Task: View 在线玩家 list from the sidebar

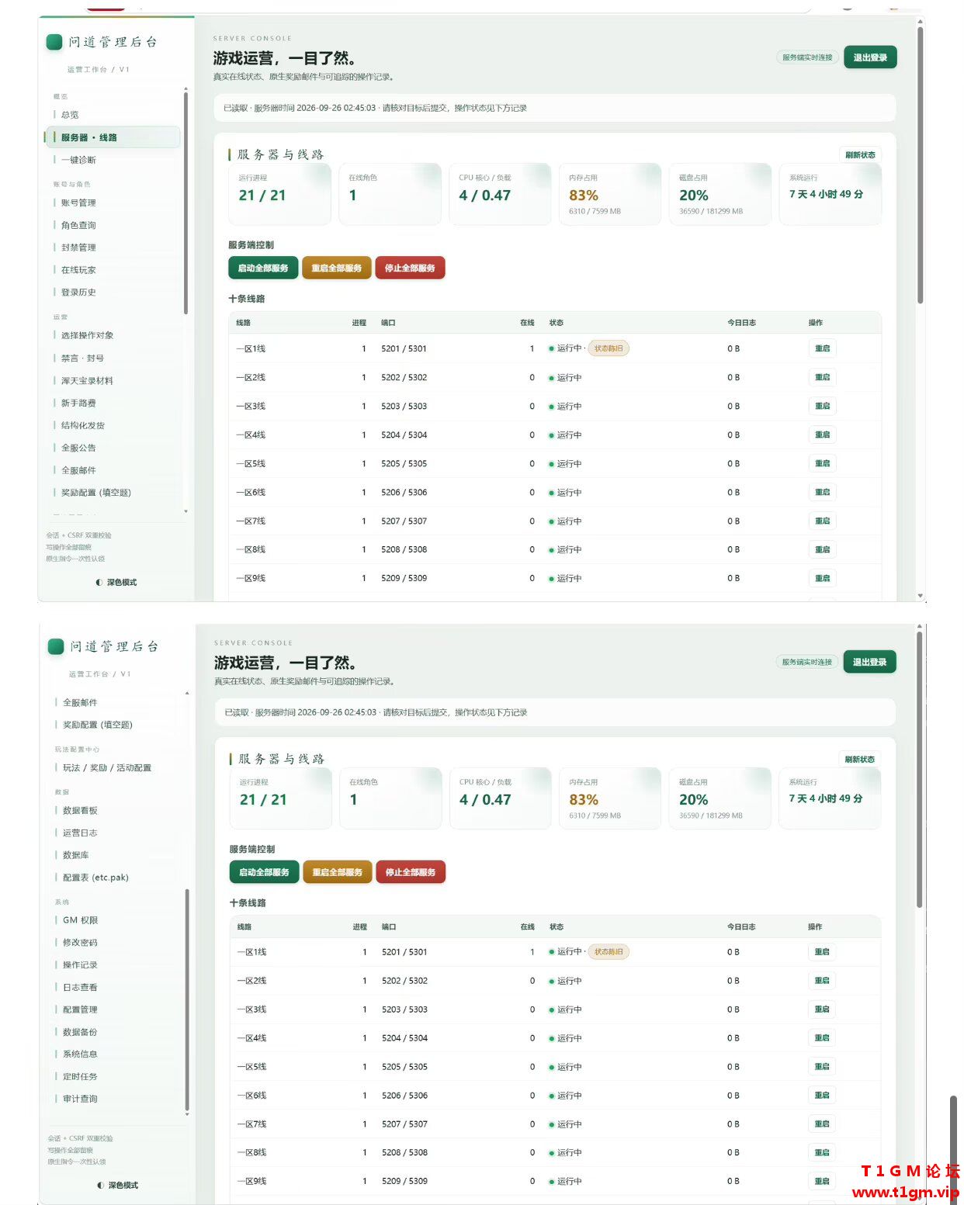Action: click(x=78, y=270)
